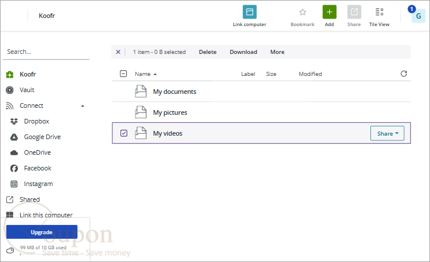Screen dimensions: 430x262
Task: Open the Google Drive connection
Action: pos(42,137)
